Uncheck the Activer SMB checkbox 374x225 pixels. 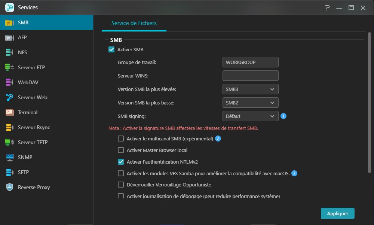pos(111,49)
